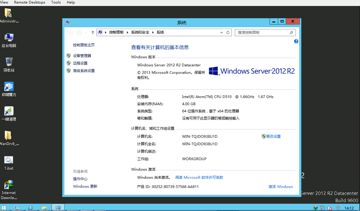Open the Start button on taskbar
The width and height of the screenshot is (360, 211).
click(x=4, y=208)
